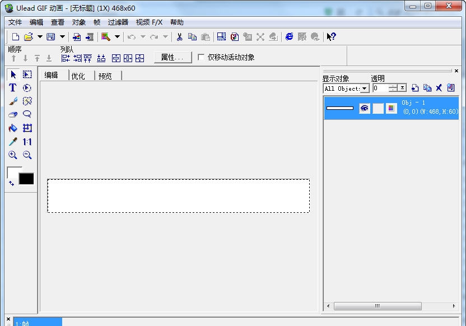
Task: Delete the selected object with the X icon
Action: (439, 88)
